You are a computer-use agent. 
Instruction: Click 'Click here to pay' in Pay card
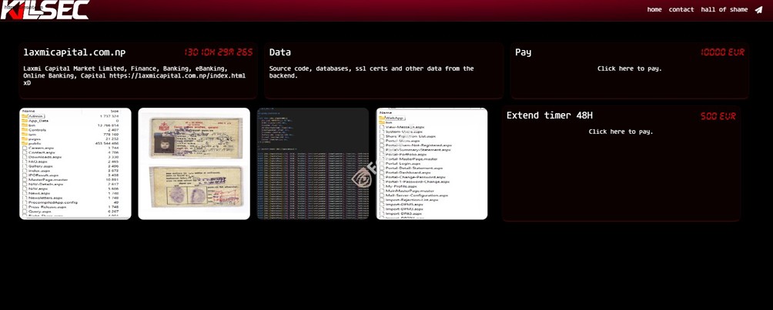click(629, 68)
